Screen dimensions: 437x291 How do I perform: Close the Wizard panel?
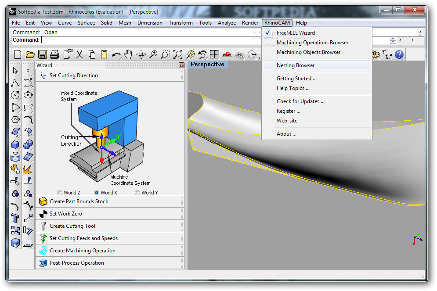182,65
